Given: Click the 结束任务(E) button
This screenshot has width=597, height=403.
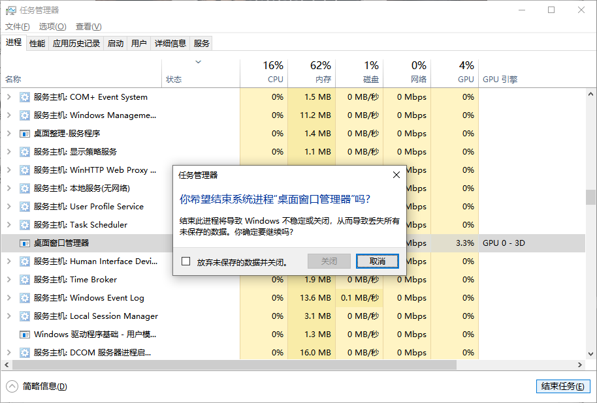Looking at the screenshot, I should (563, 386).
